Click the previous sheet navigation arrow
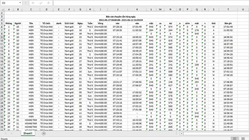Viewport: 249px width, 140px height. [x=4, y=134]
